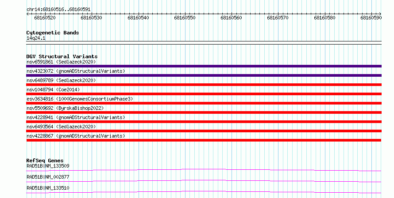Click the red bar under nsv6493564
Viewport: 394px width, 198px height.
pyautogui.click(x=204, y=131)
